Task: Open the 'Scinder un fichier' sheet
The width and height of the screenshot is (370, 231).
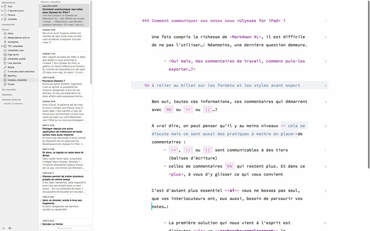Action: pyautogui.click(x=64, y=222)
